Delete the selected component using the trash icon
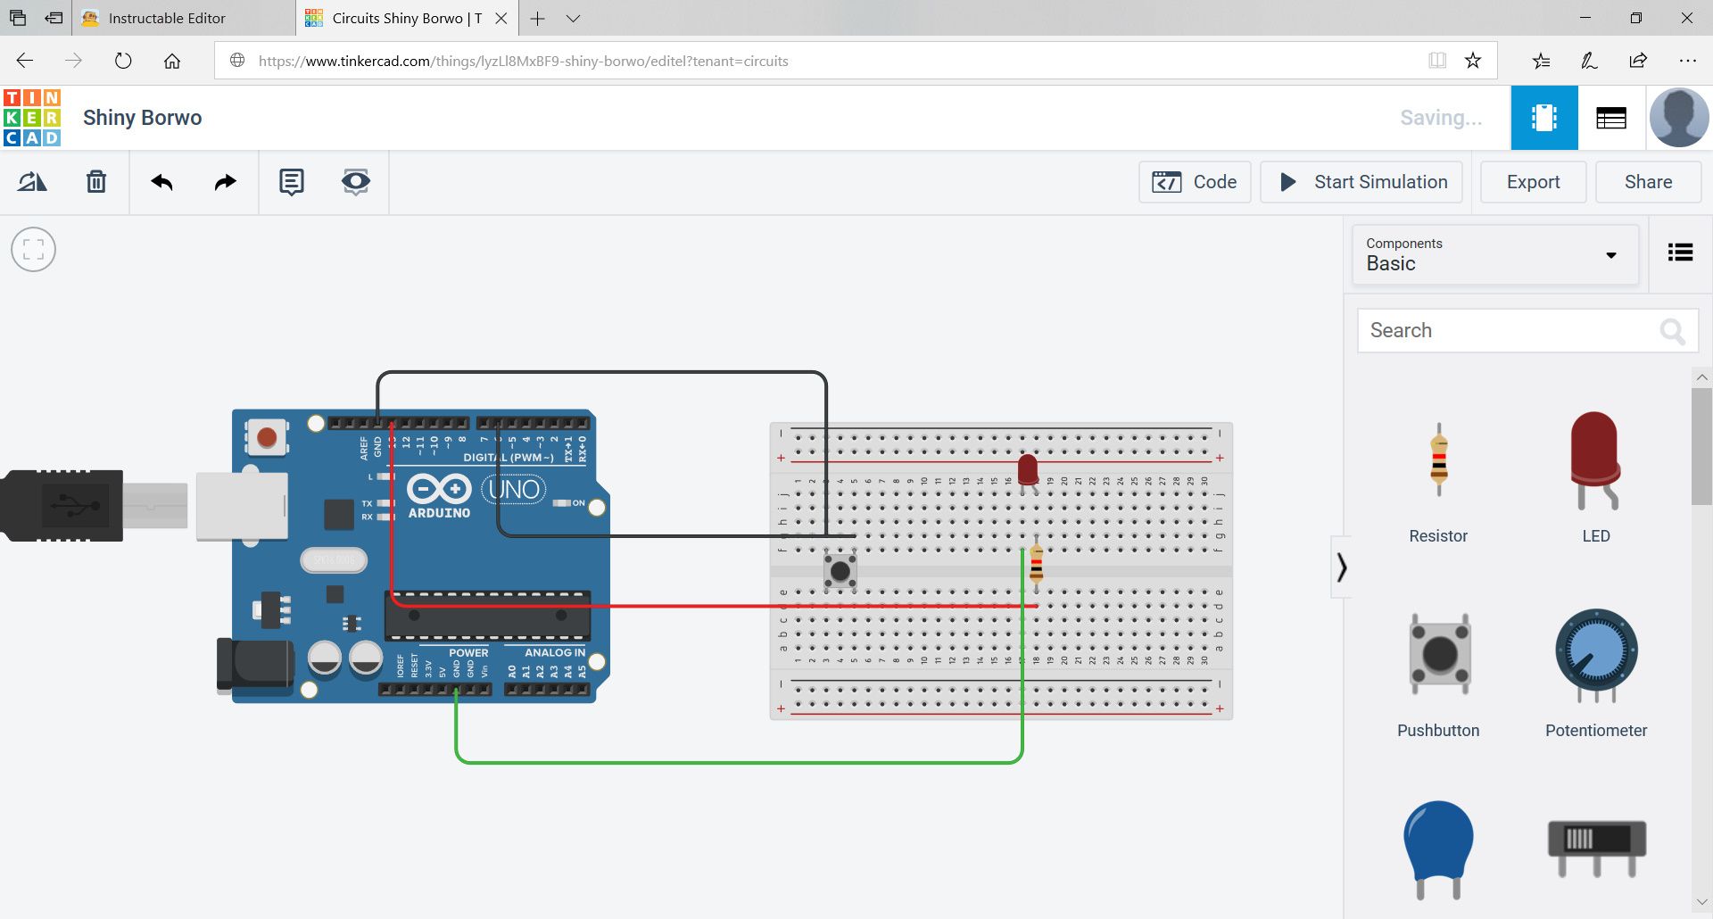The image size is (1713, 919). coord(96,181)
